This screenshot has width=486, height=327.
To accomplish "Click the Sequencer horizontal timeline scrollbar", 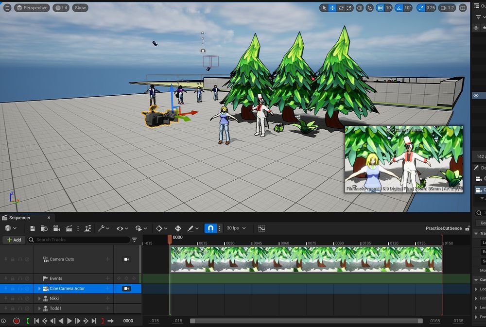I will (x=306, y=321).
